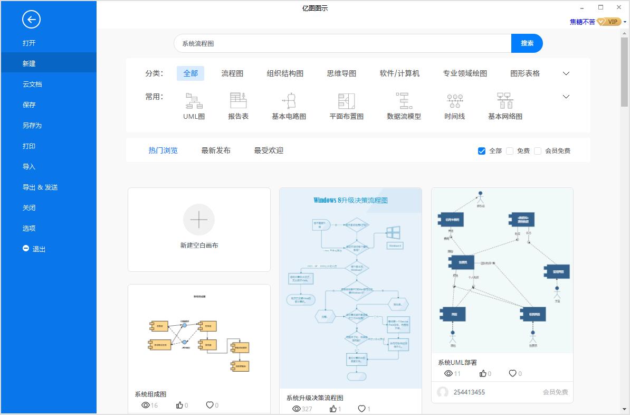
Task: Give a thumbs up to 系统组成图
Action: [x=180, y=405]
